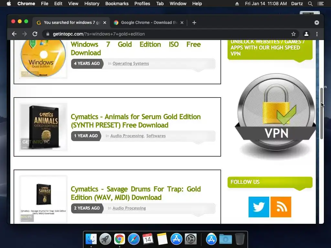
Task: Open the Chrome application menu
Action: pyautogui.click(x=26, y=4)
